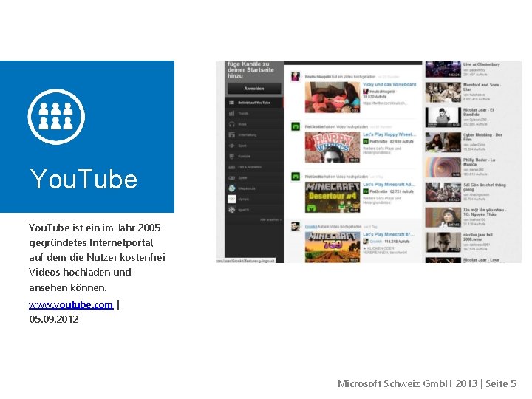The image size is (532, 399).
Task: Open the Spiele gamepad icon
Action: pyautogui.click(x=232, y=177)
